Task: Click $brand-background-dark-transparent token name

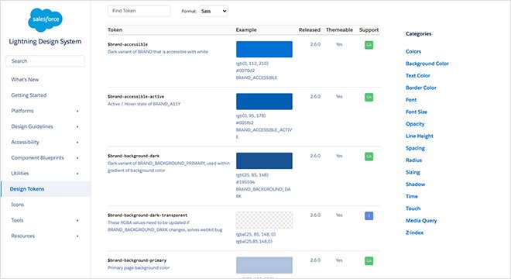Action: pyautogui.click(x=148, y=215)
